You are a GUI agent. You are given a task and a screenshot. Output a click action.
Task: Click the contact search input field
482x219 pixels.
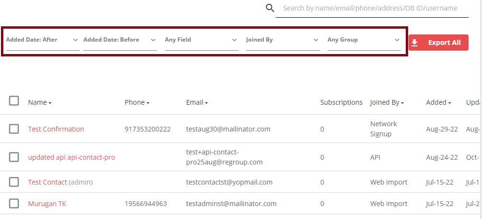(372, 9)
